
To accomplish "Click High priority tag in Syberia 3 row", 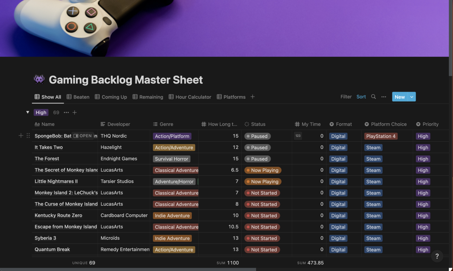I will (423, 238).
